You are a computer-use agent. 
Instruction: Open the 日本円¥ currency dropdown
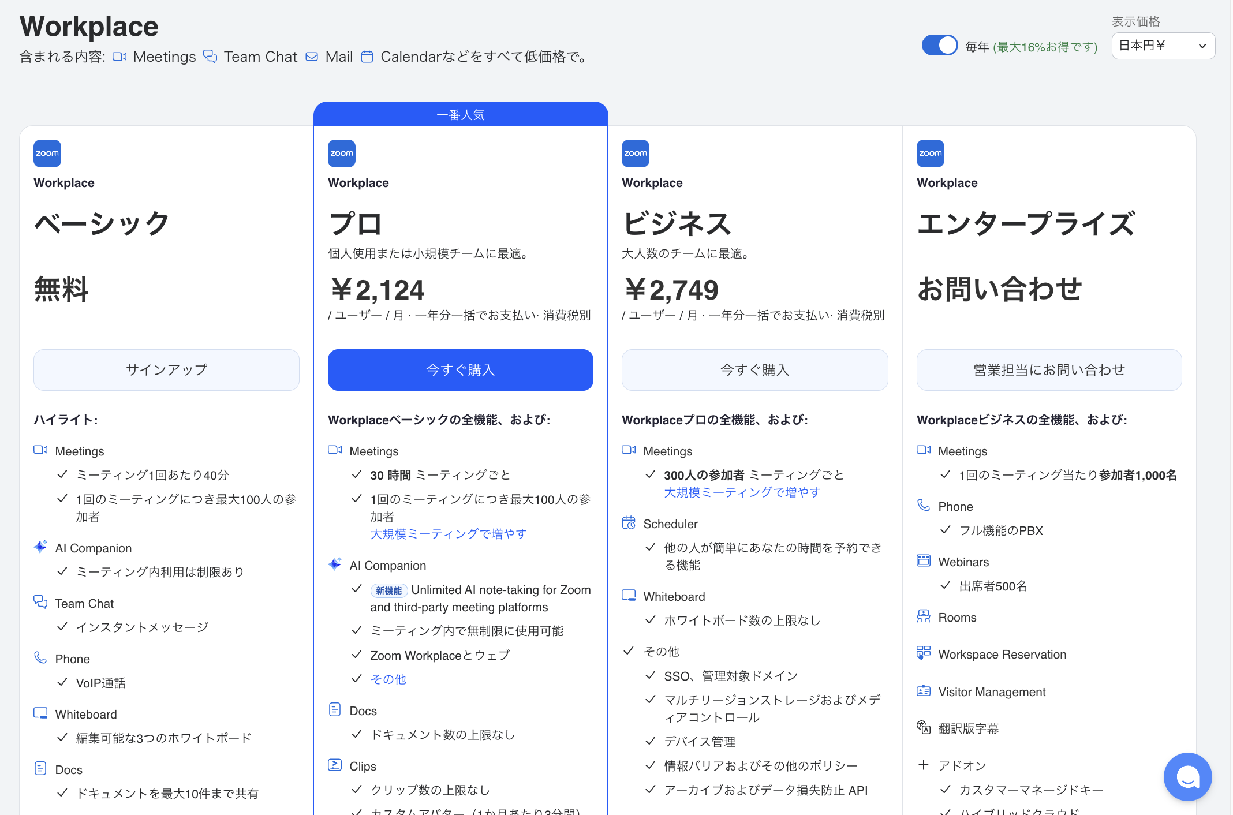point(1163,46)
